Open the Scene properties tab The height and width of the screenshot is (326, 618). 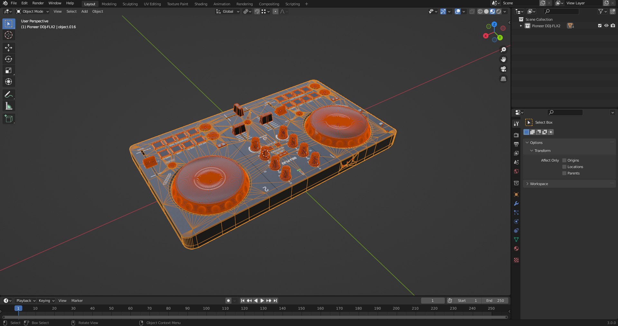(x=516, y=162)
